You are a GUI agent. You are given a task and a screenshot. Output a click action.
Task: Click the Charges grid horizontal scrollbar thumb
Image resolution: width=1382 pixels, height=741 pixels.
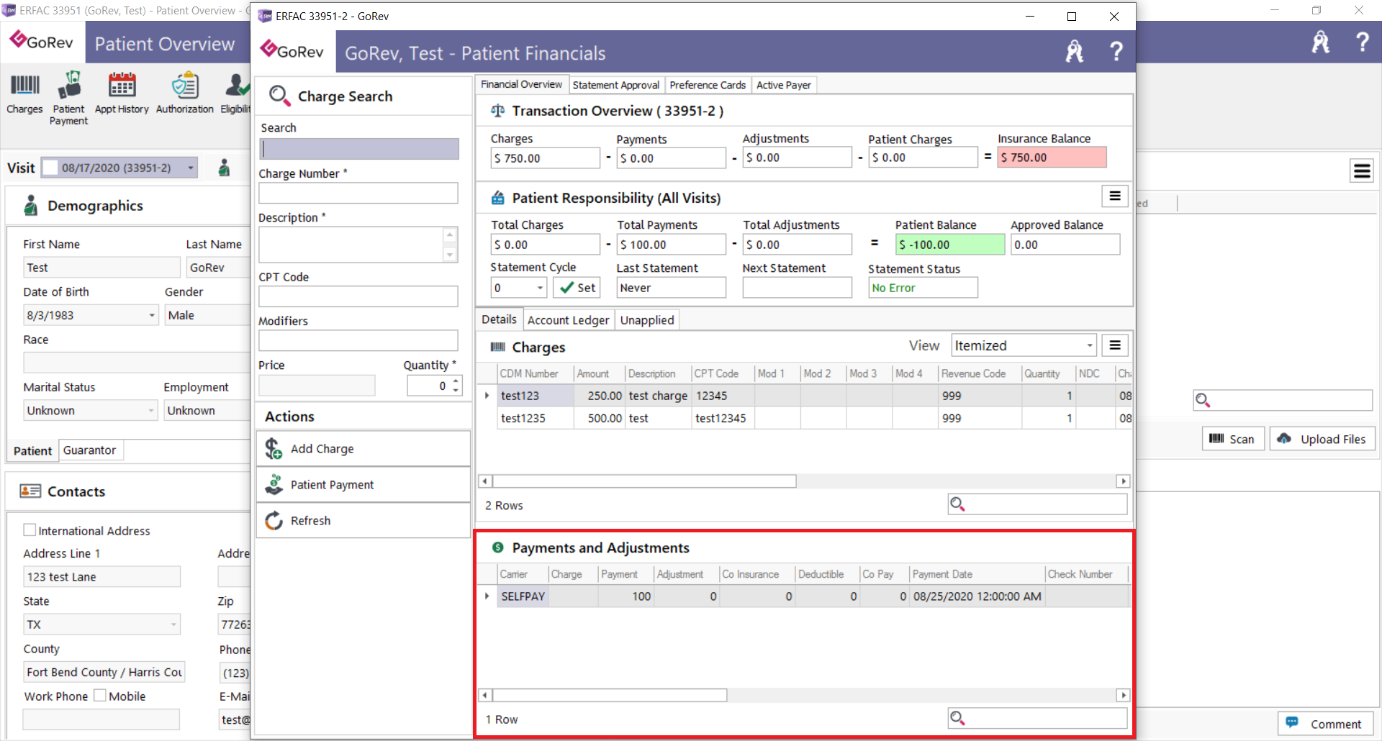644,481
